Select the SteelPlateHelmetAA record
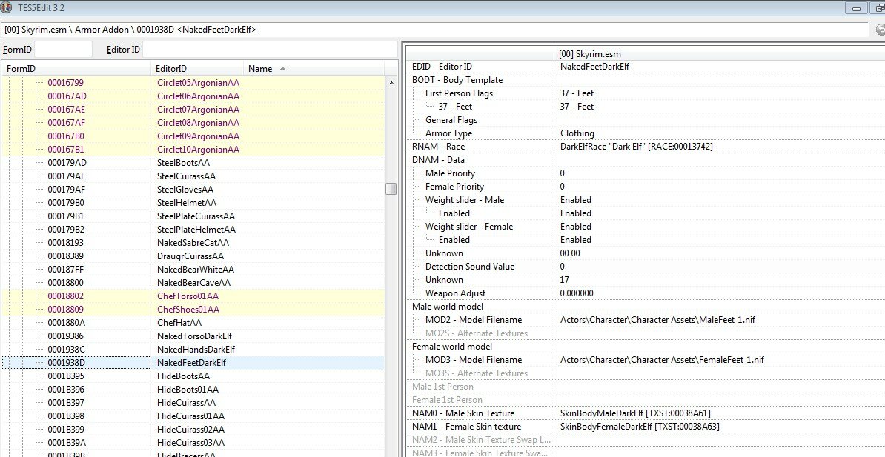 click(x=193, y=230)
